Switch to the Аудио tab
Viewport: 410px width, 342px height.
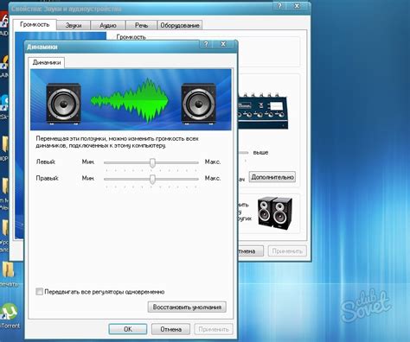coord(108,25)
